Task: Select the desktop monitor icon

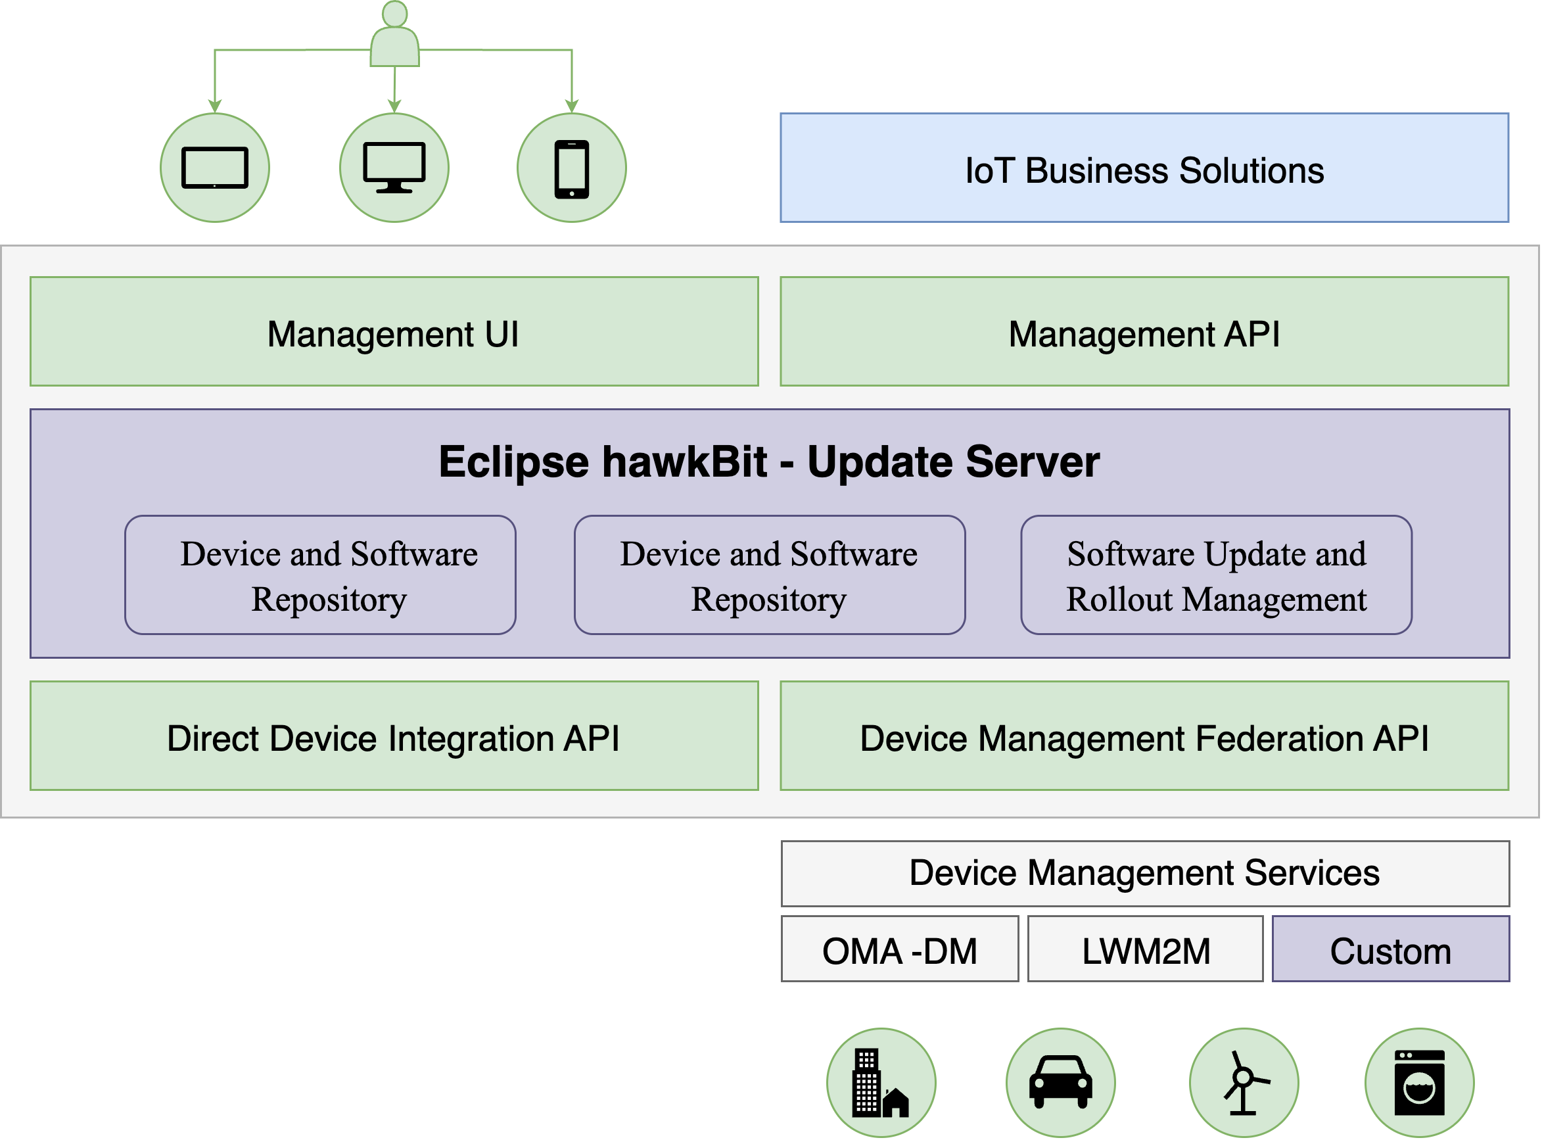Action: click(394, 168)
